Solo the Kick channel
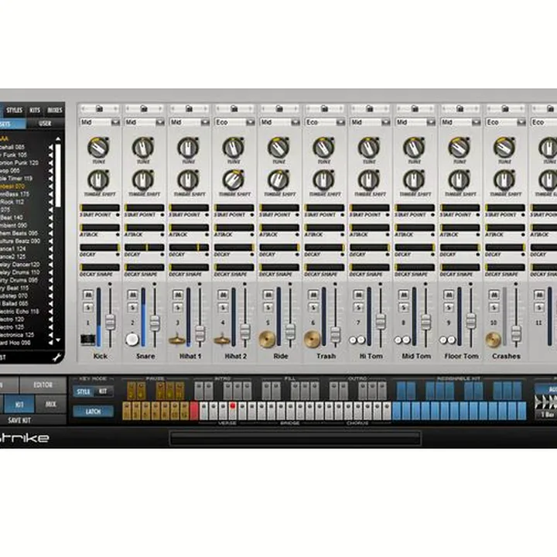This screenshot has width=557, height=557. pyautogui.click(x=87, y=308)
